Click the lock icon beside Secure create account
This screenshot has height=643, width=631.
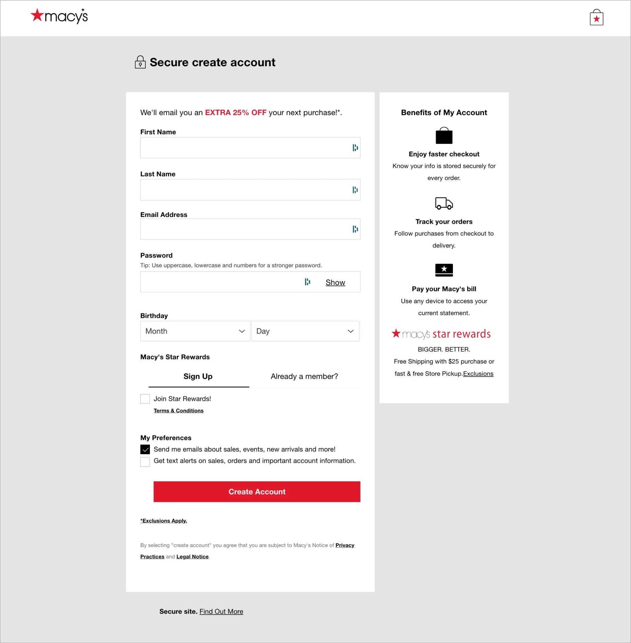140,62
